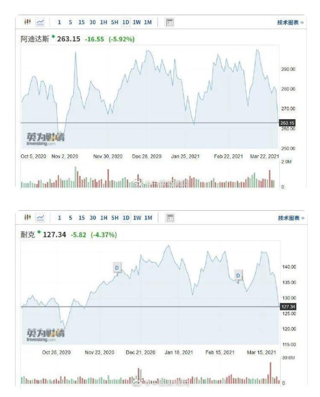The width and height of the screenshot is (320, 397).
Task: Select 1D interval on Nike chart
Action: click(126, 218)
